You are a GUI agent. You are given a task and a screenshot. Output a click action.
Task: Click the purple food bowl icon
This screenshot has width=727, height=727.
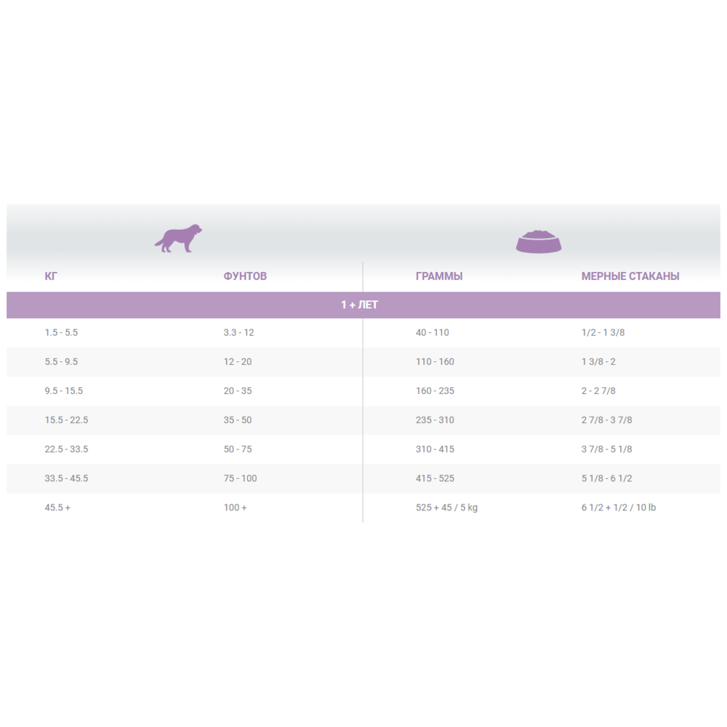point(539,241)
